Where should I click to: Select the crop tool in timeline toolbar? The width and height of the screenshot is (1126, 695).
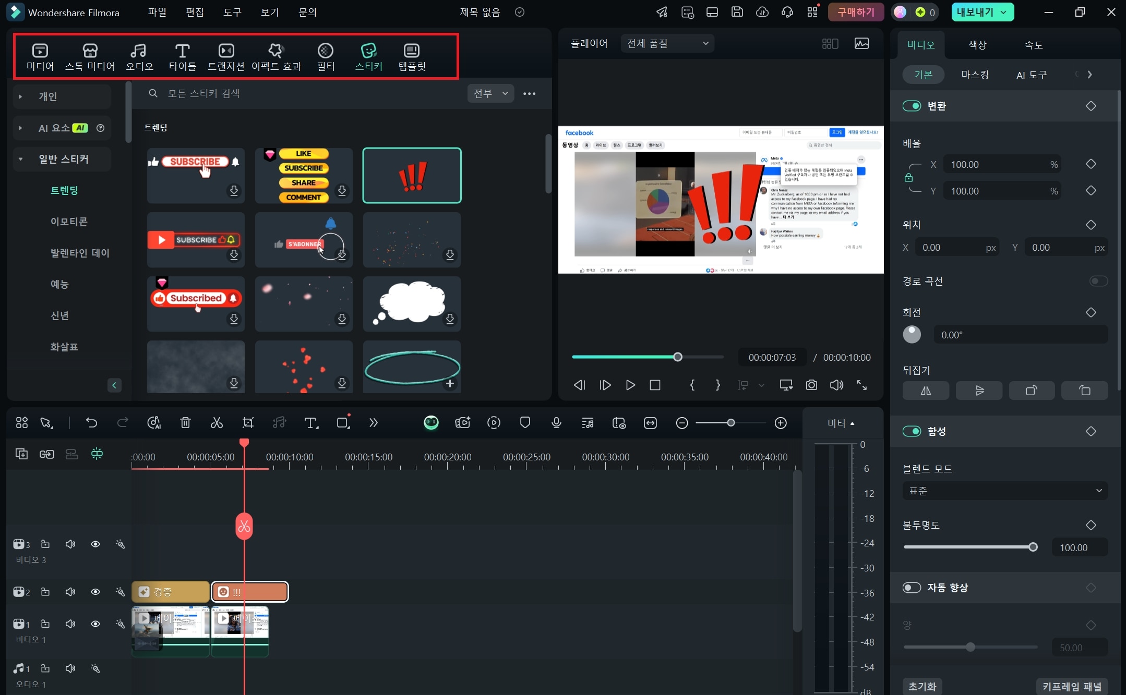click(x=248, y=423)
